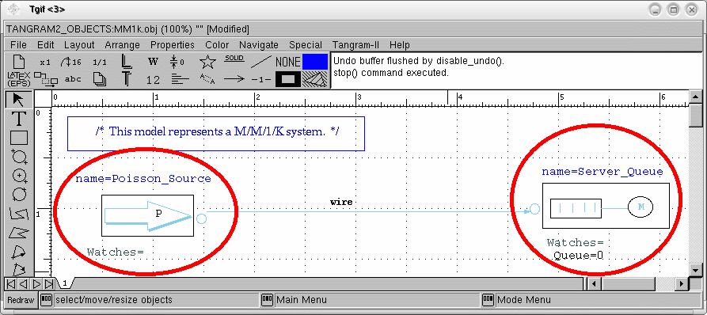Click the diagonal line type icon

coord(261,62)
